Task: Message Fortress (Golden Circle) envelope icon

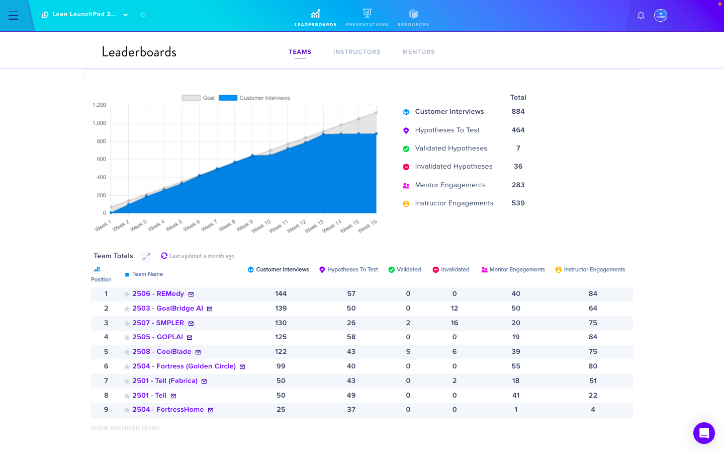Action: 242,367
